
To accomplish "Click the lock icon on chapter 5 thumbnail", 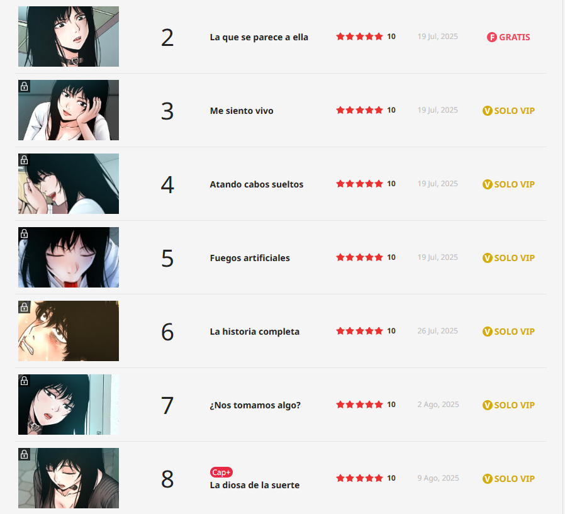I will pyautogui.click(x=24, y=233).
